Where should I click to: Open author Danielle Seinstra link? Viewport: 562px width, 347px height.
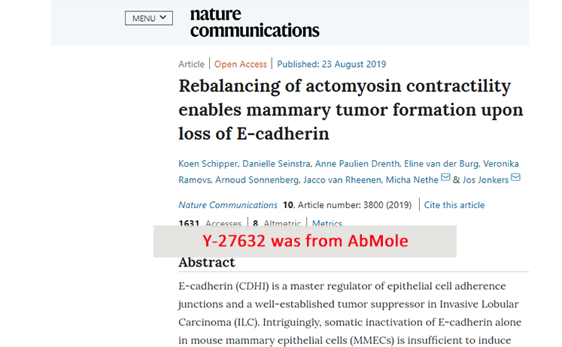pyautogui.click(x=276, y=164)
